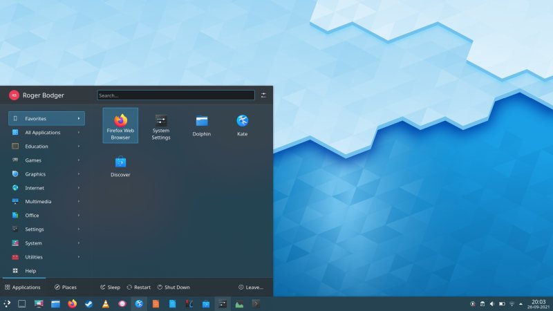The width and height of the screenshot is (553, 311).
Task: Expand the Internet category arrow
Action: coord(79,188)
